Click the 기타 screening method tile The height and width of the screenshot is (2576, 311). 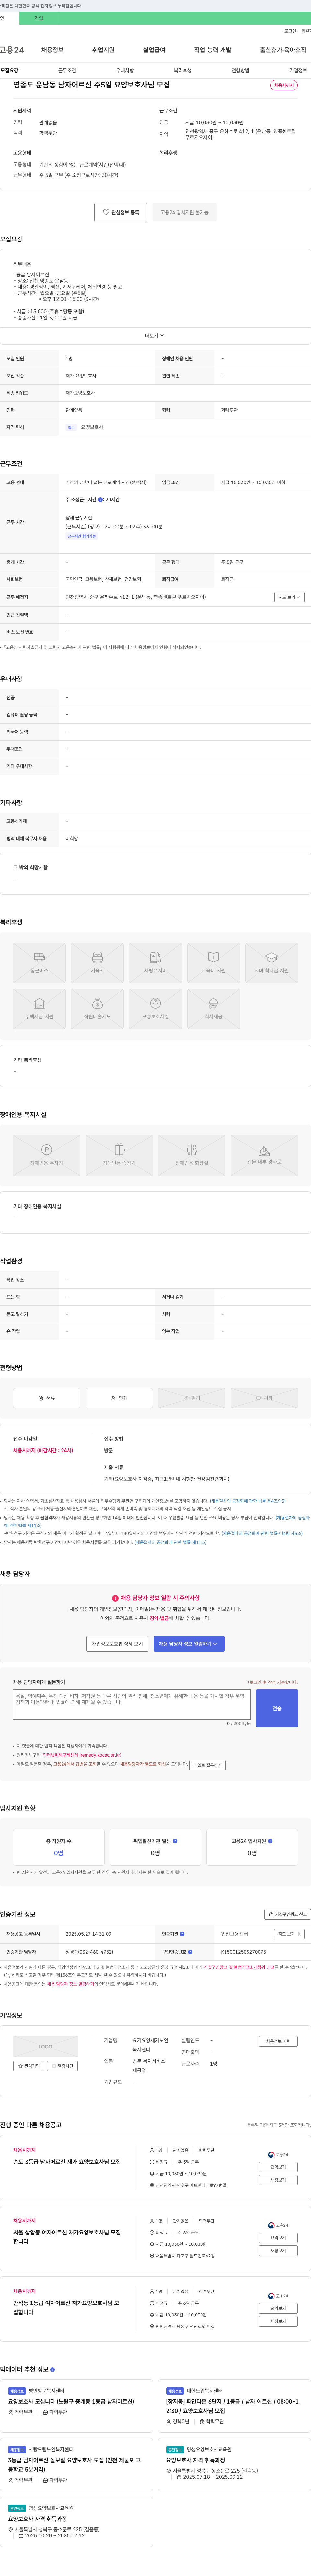coord(264,1398)
